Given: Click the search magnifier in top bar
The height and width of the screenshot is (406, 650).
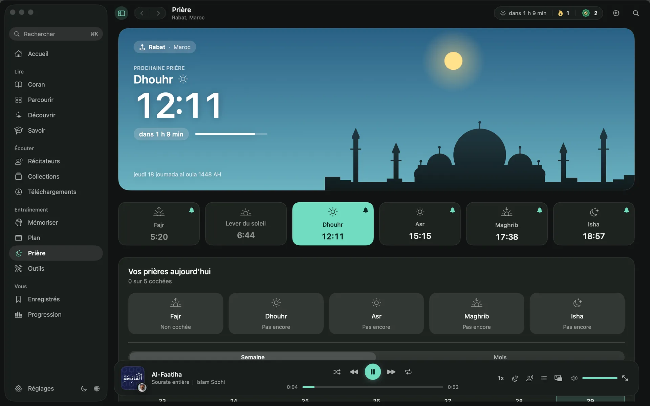Looking at the screenshot, I should [636, 13].
